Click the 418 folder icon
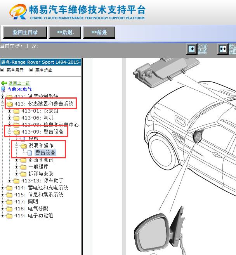Viewport: 236px width, 255px height. click(9, 209)
